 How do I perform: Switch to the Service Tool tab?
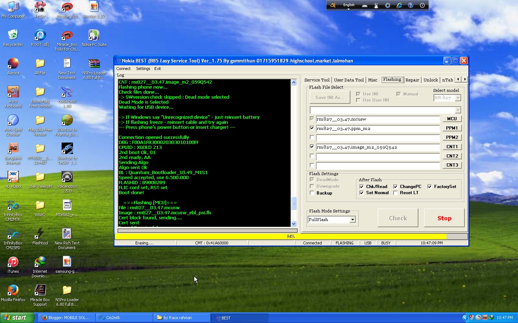click(317, 80)
